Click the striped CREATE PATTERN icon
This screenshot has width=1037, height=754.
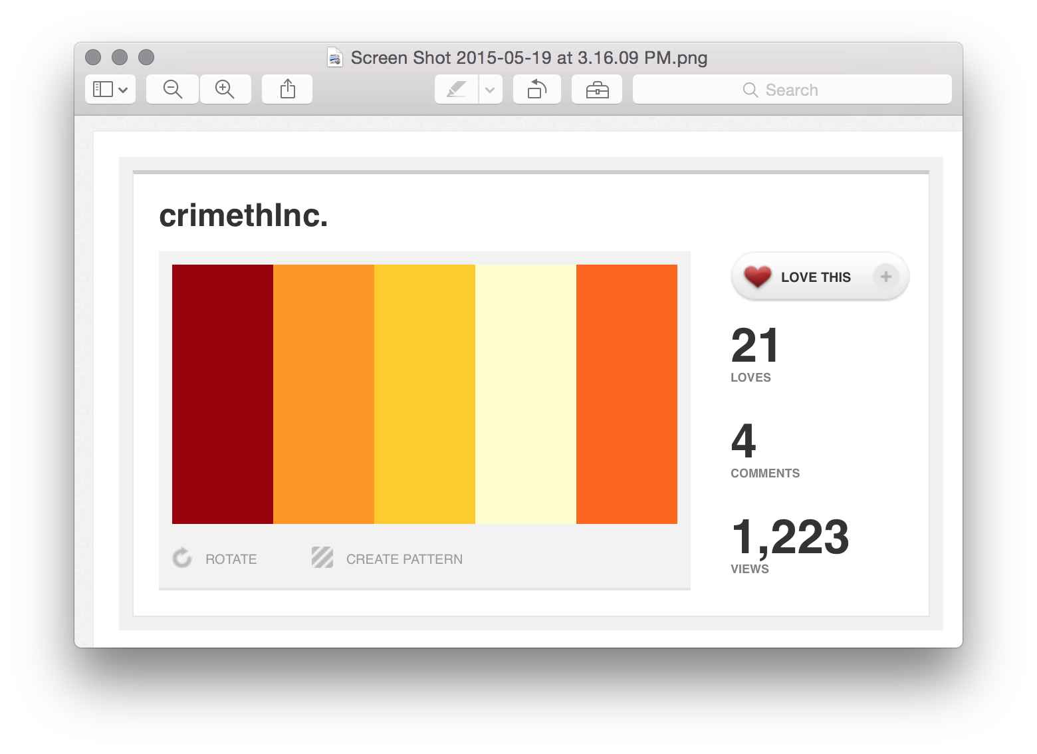(322, 557)
